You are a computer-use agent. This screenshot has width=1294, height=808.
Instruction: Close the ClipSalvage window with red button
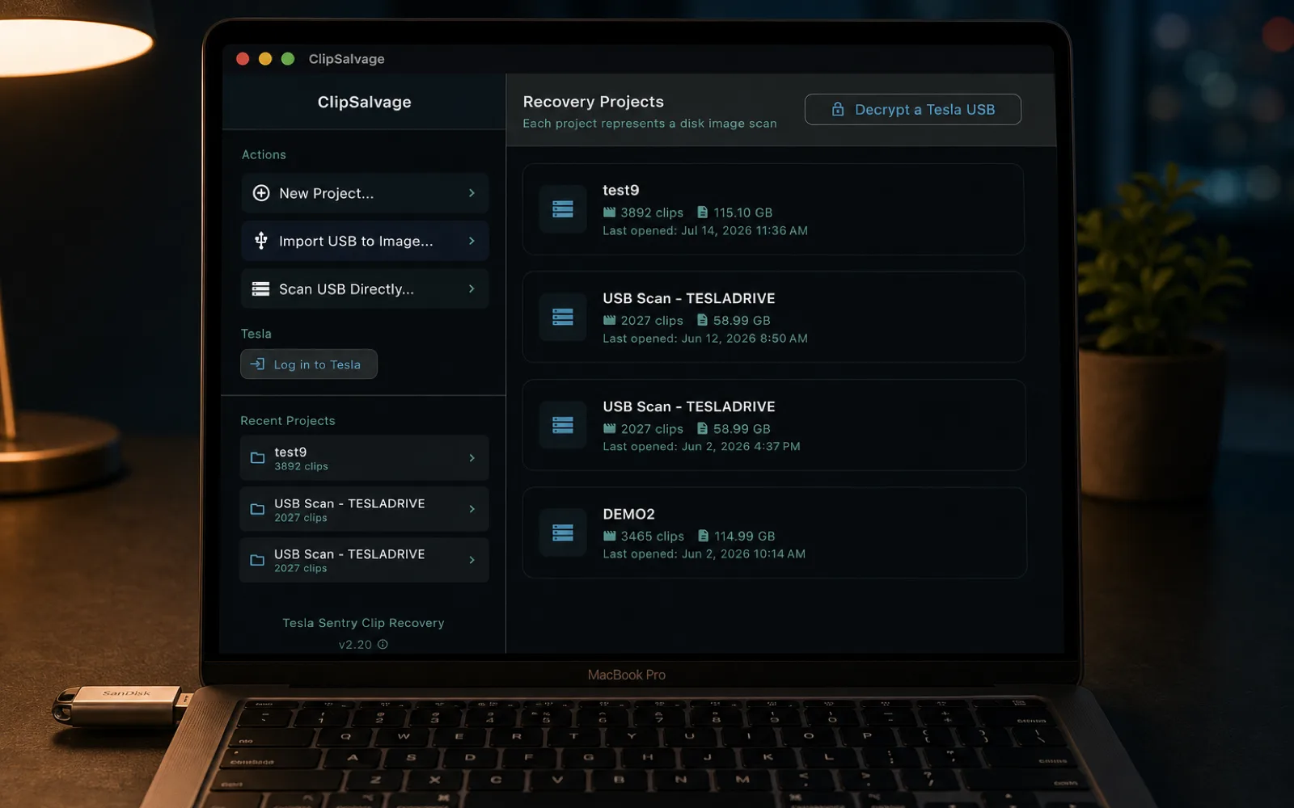click(243, 59)
